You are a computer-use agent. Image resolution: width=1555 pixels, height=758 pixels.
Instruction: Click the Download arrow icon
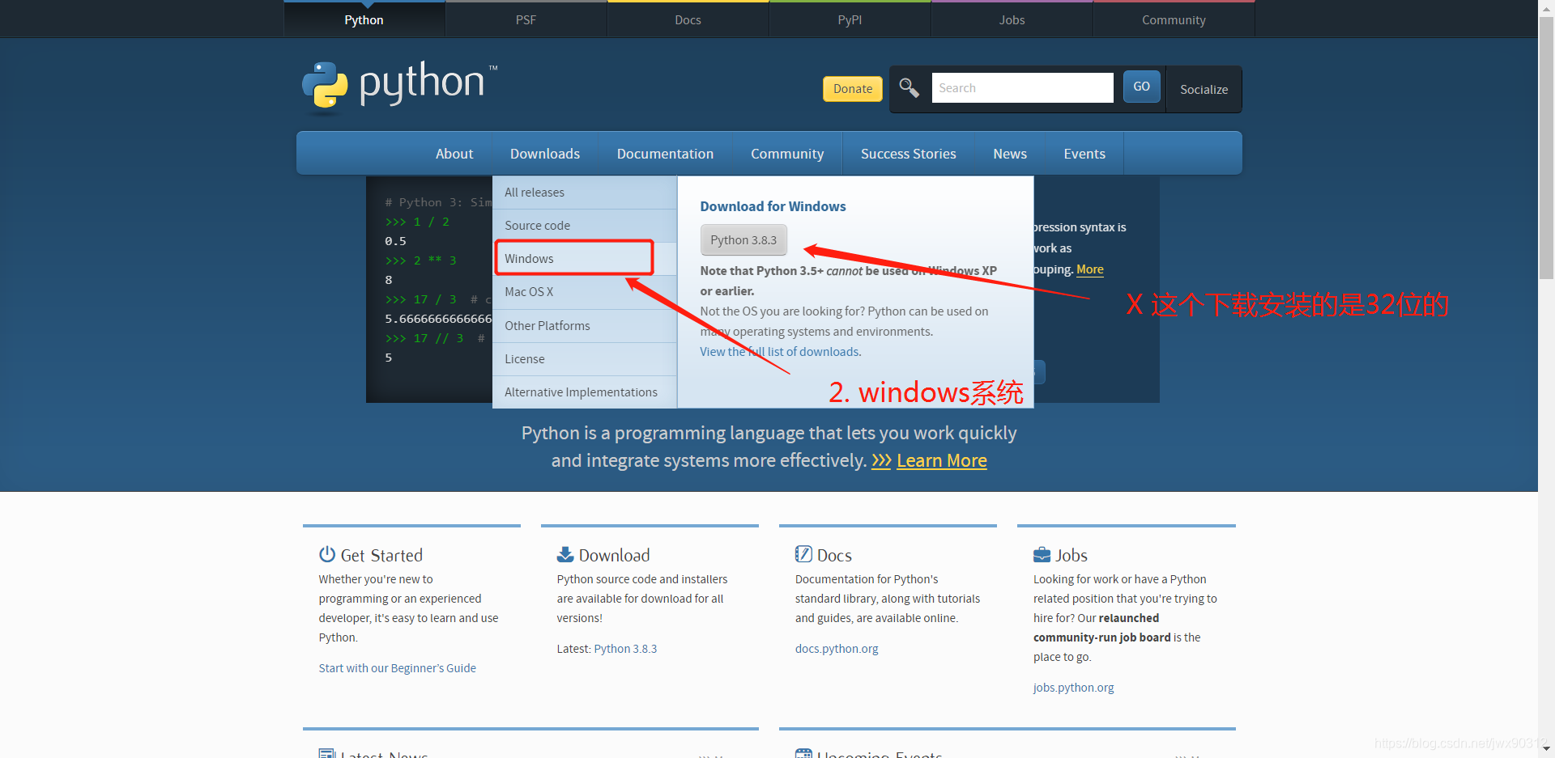(x=565, y=554)
